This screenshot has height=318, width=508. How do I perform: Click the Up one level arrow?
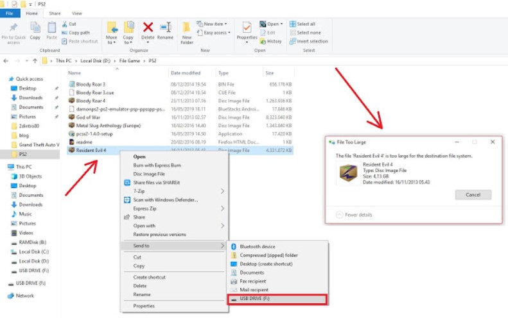point(35,61)
